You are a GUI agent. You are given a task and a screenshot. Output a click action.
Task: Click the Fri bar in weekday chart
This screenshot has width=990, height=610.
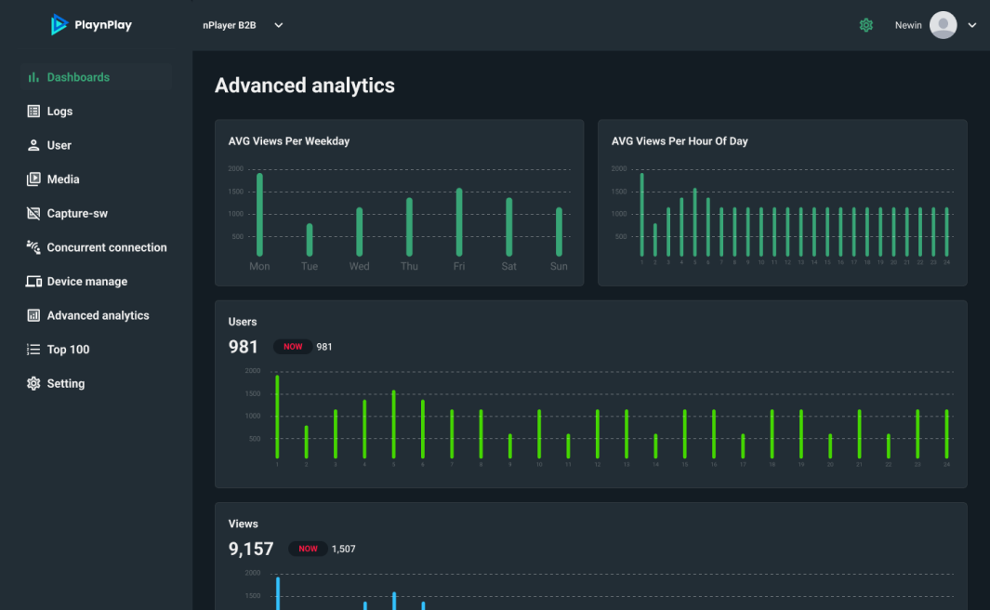pyautogui.click(x=459, y=222)
